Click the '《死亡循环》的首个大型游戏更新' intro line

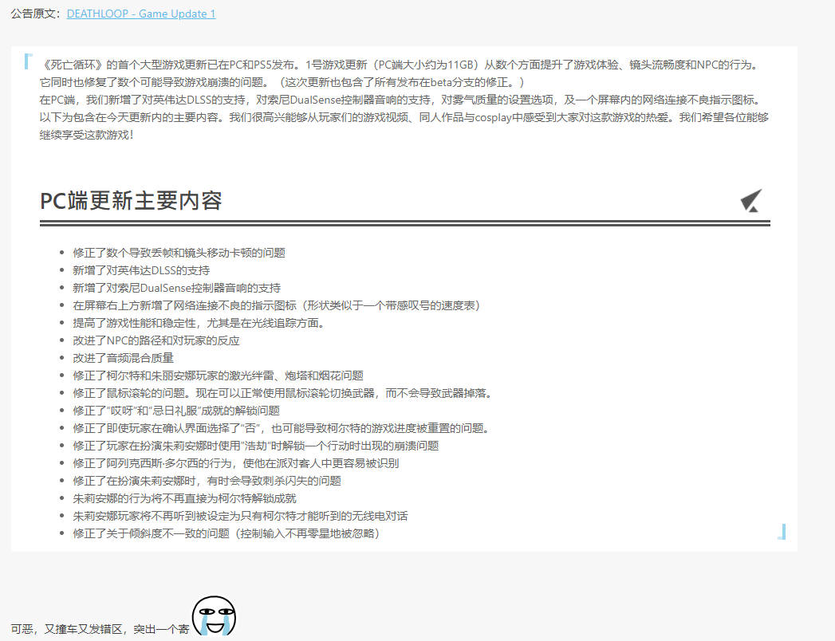click(x=400, y=65)
